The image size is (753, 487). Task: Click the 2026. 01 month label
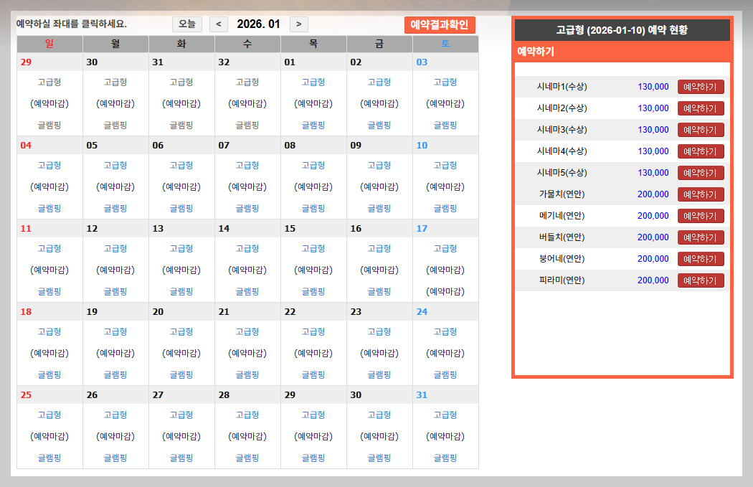click(x=258, y=24)
